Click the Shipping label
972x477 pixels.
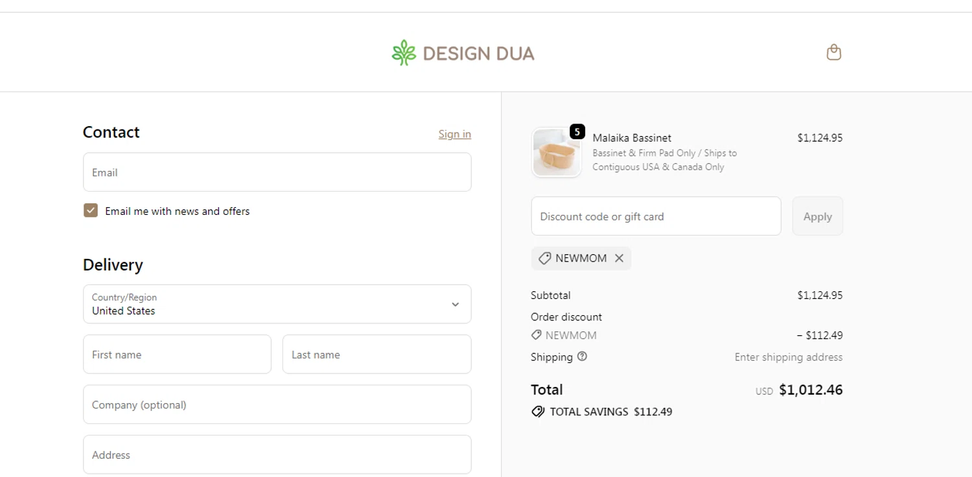point(551,357)
